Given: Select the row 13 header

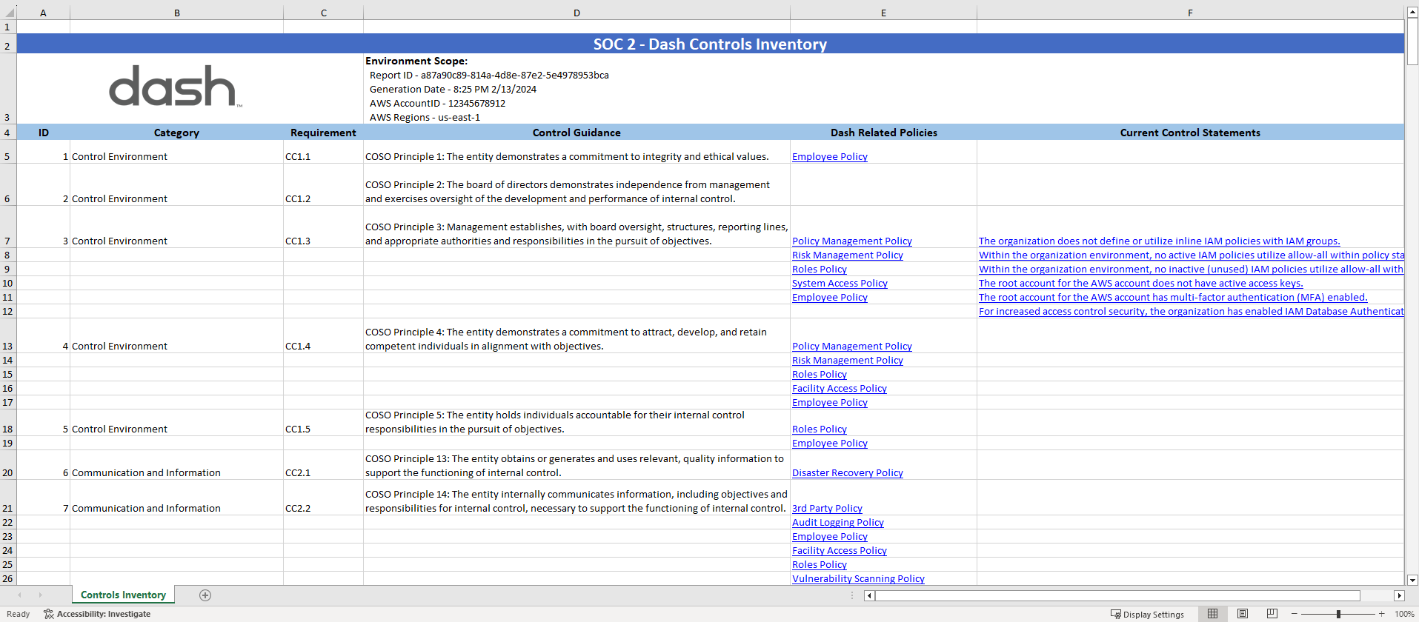Looking at the screenshot, I should [x=7, y=346].
